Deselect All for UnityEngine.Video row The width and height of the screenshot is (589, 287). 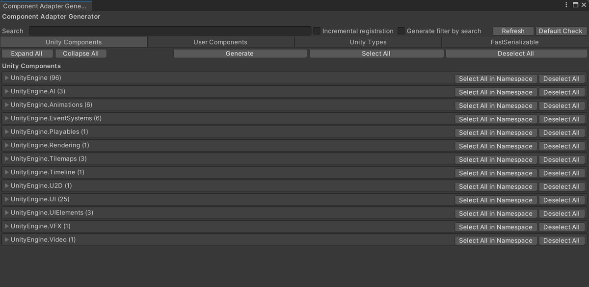(x=562, y=240)
